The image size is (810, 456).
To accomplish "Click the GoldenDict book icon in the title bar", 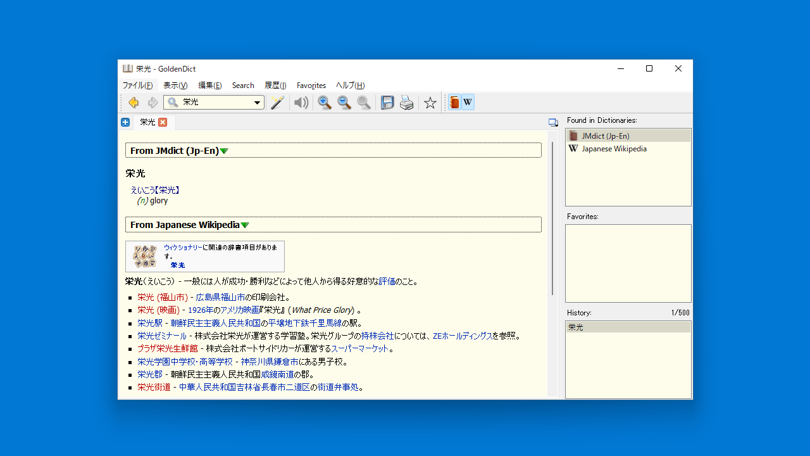I will click(x=128, y=68).
